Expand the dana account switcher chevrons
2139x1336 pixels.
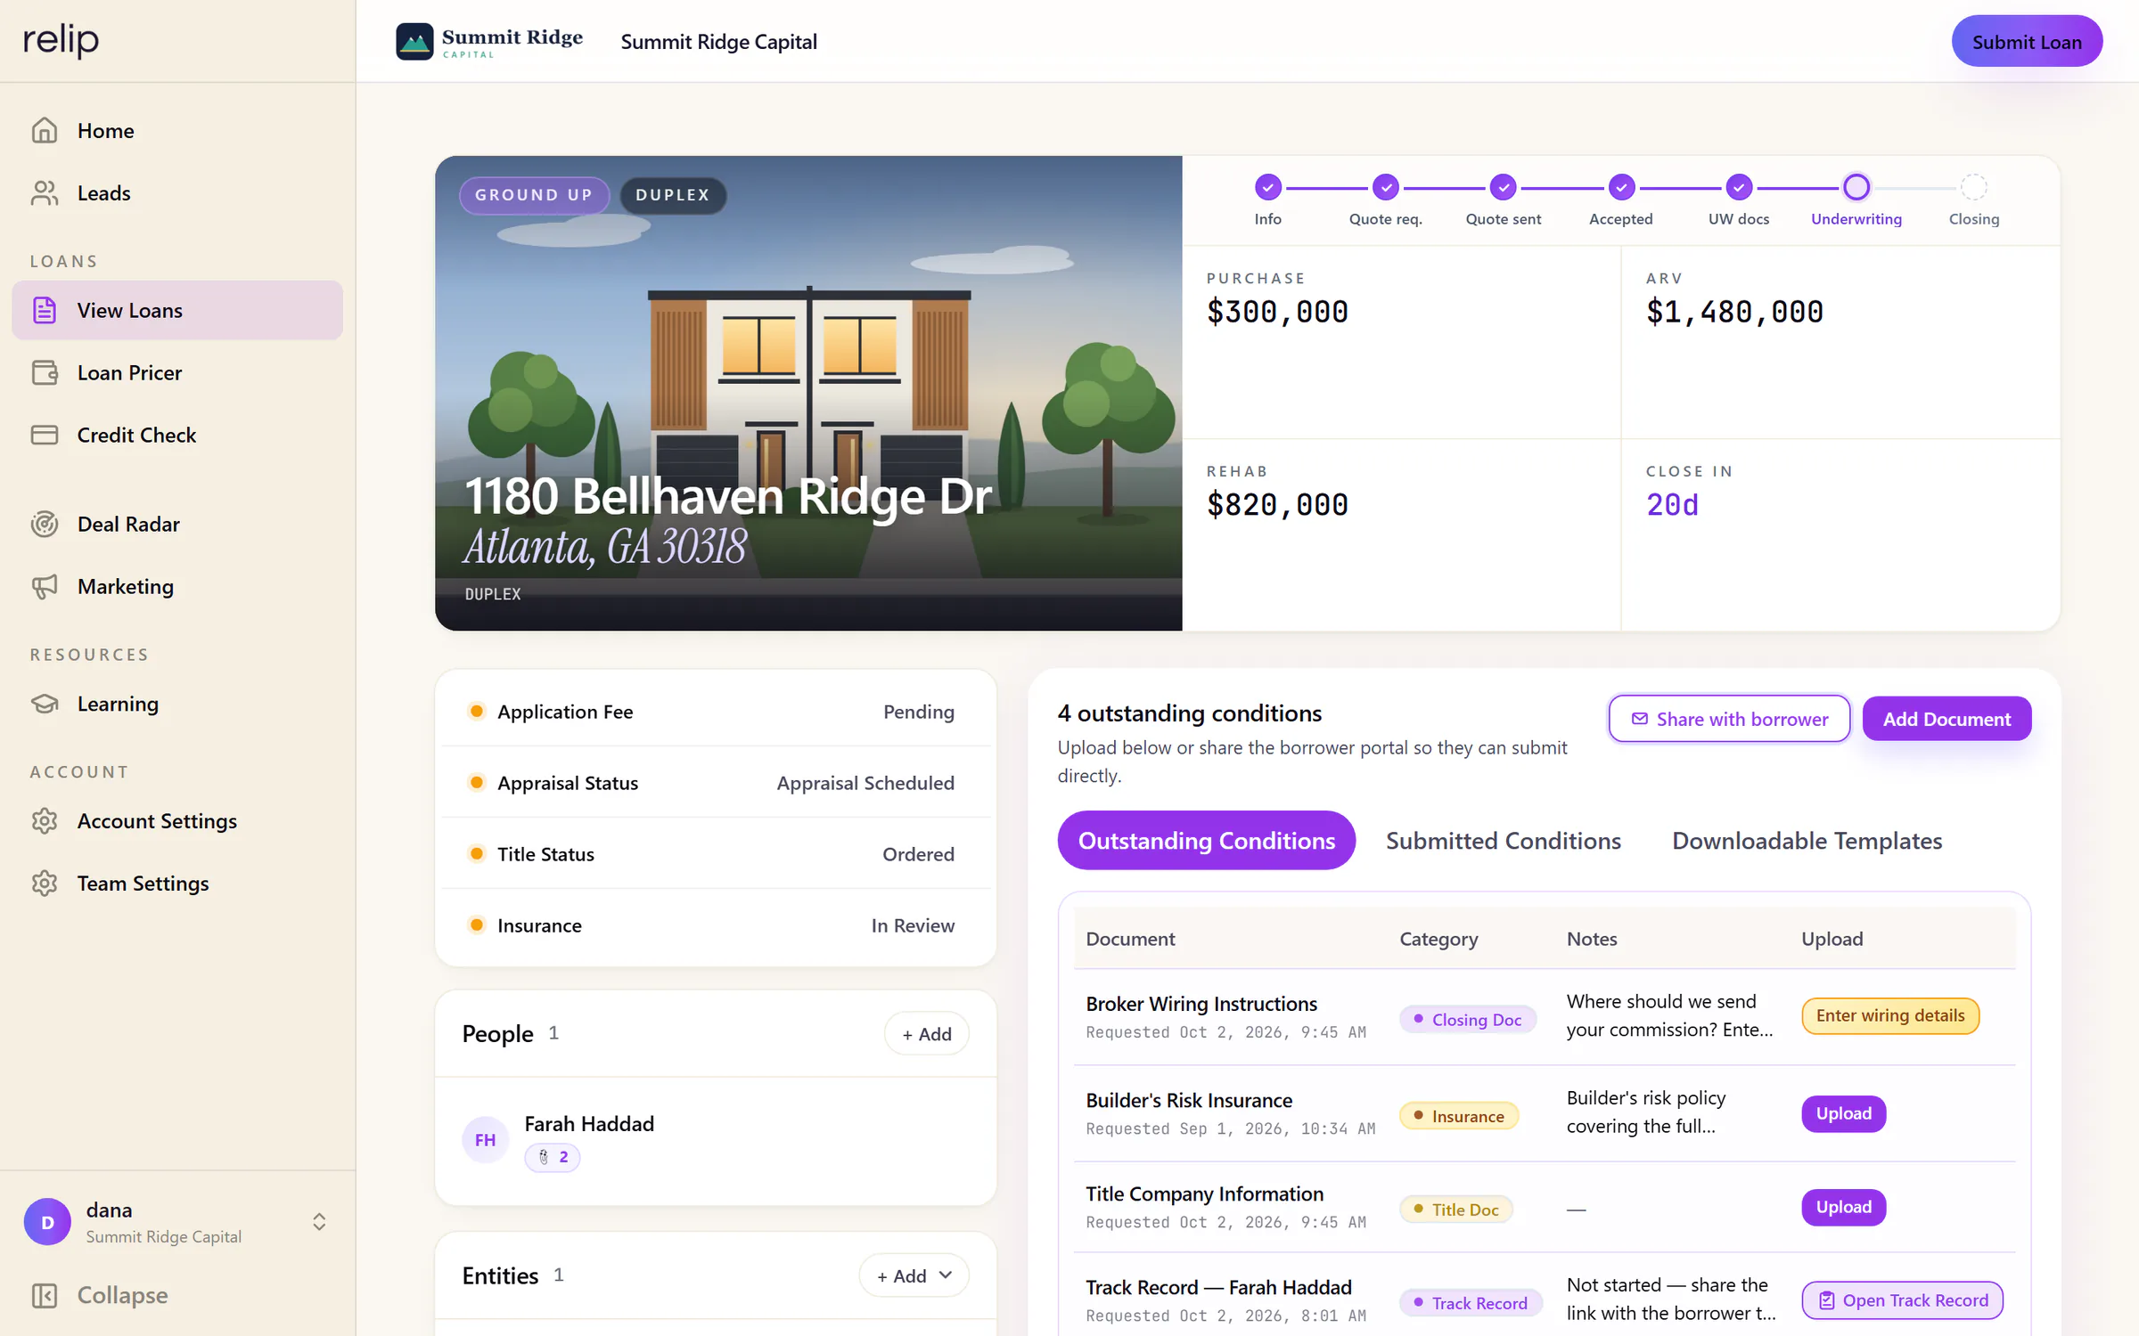(x=319, y=1221)
